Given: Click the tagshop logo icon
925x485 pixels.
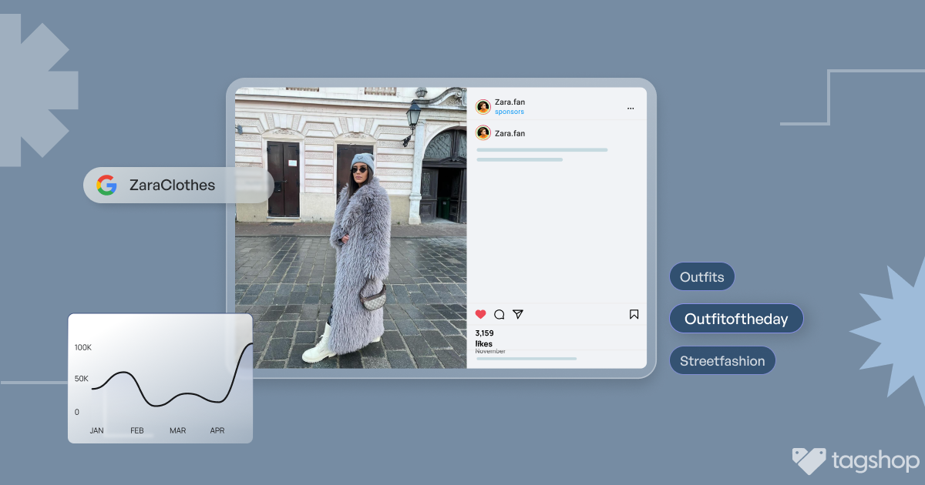Looking at the screenshot, I should pyautogui.click(x=809, y=460).
